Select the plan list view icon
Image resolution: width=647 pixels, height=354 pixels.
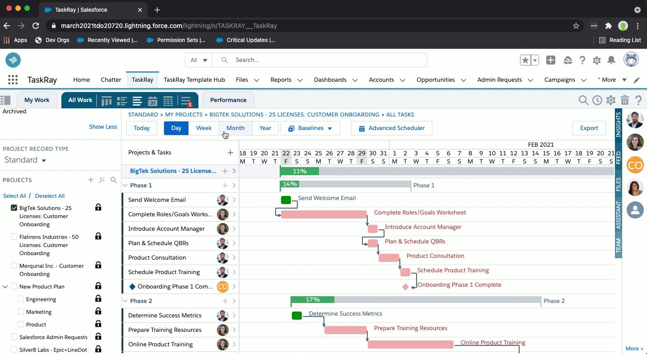click(137, 101)
